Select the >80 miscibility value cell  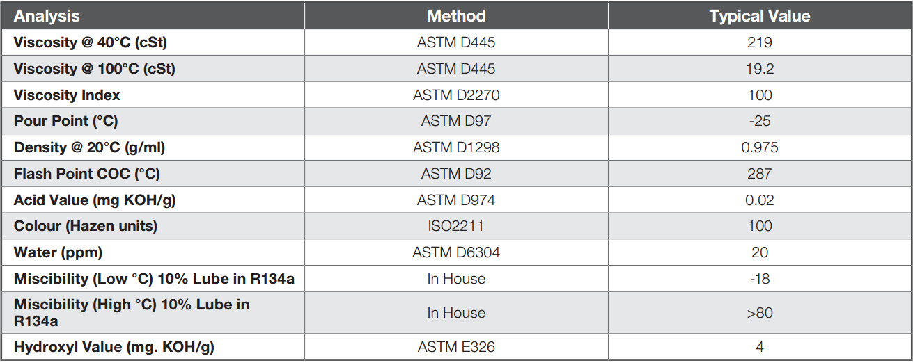759,312
